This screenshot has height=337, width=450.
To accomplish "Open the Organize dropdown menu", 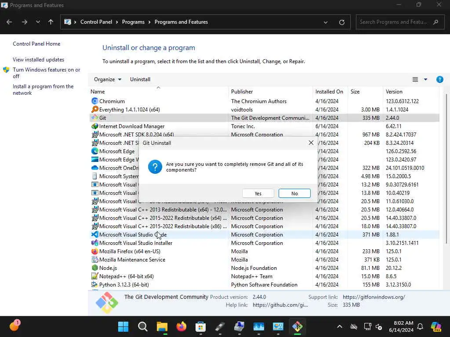I will (108, 79).
